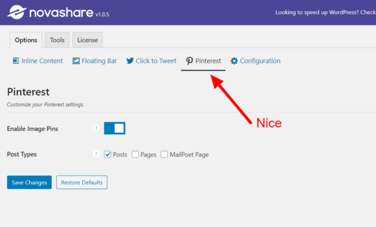This screenshot has width=376, height=227.
Task: Open the Click to Tweet section
Action: tap(151, 61)
